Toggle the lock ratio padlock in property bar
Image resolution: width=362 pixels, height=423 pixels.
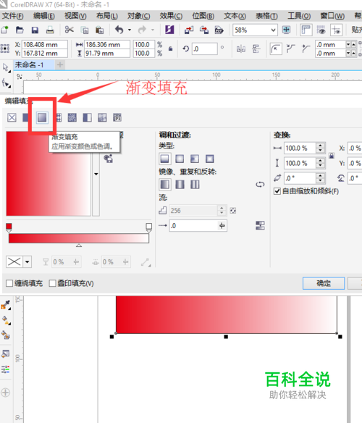pyautogui.click(x=170, y=49)
